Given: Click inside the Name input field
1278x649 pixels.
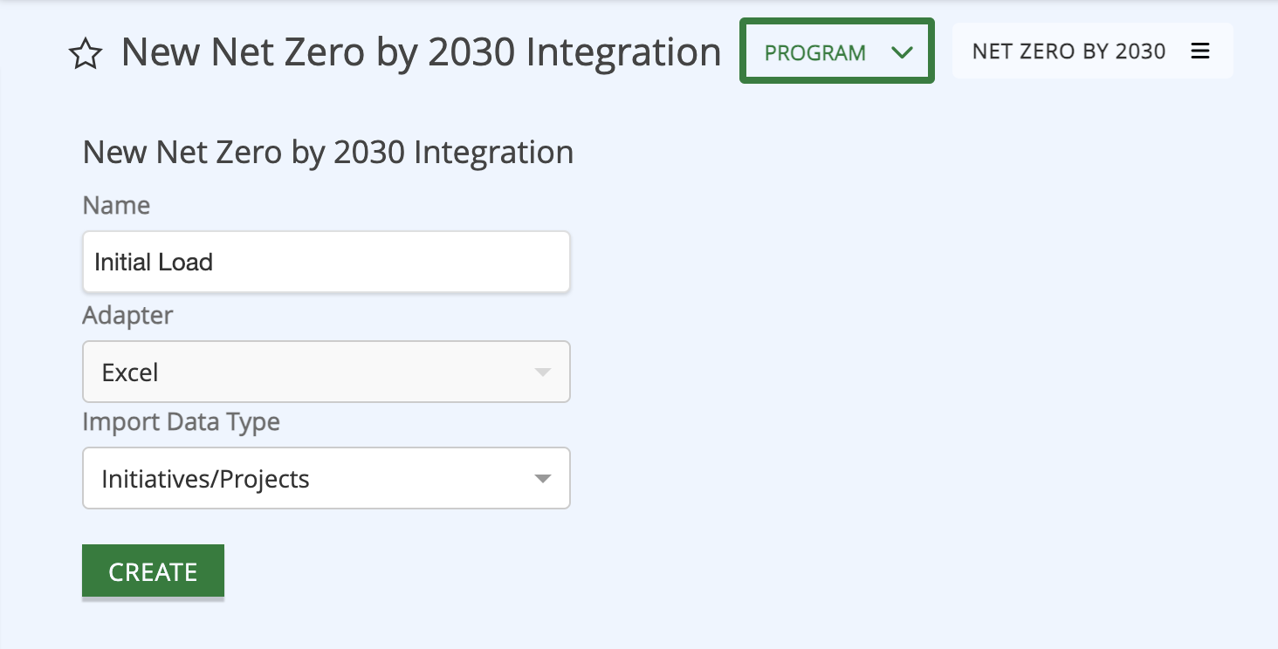Looking at the screenshot, I should [326, 261].
